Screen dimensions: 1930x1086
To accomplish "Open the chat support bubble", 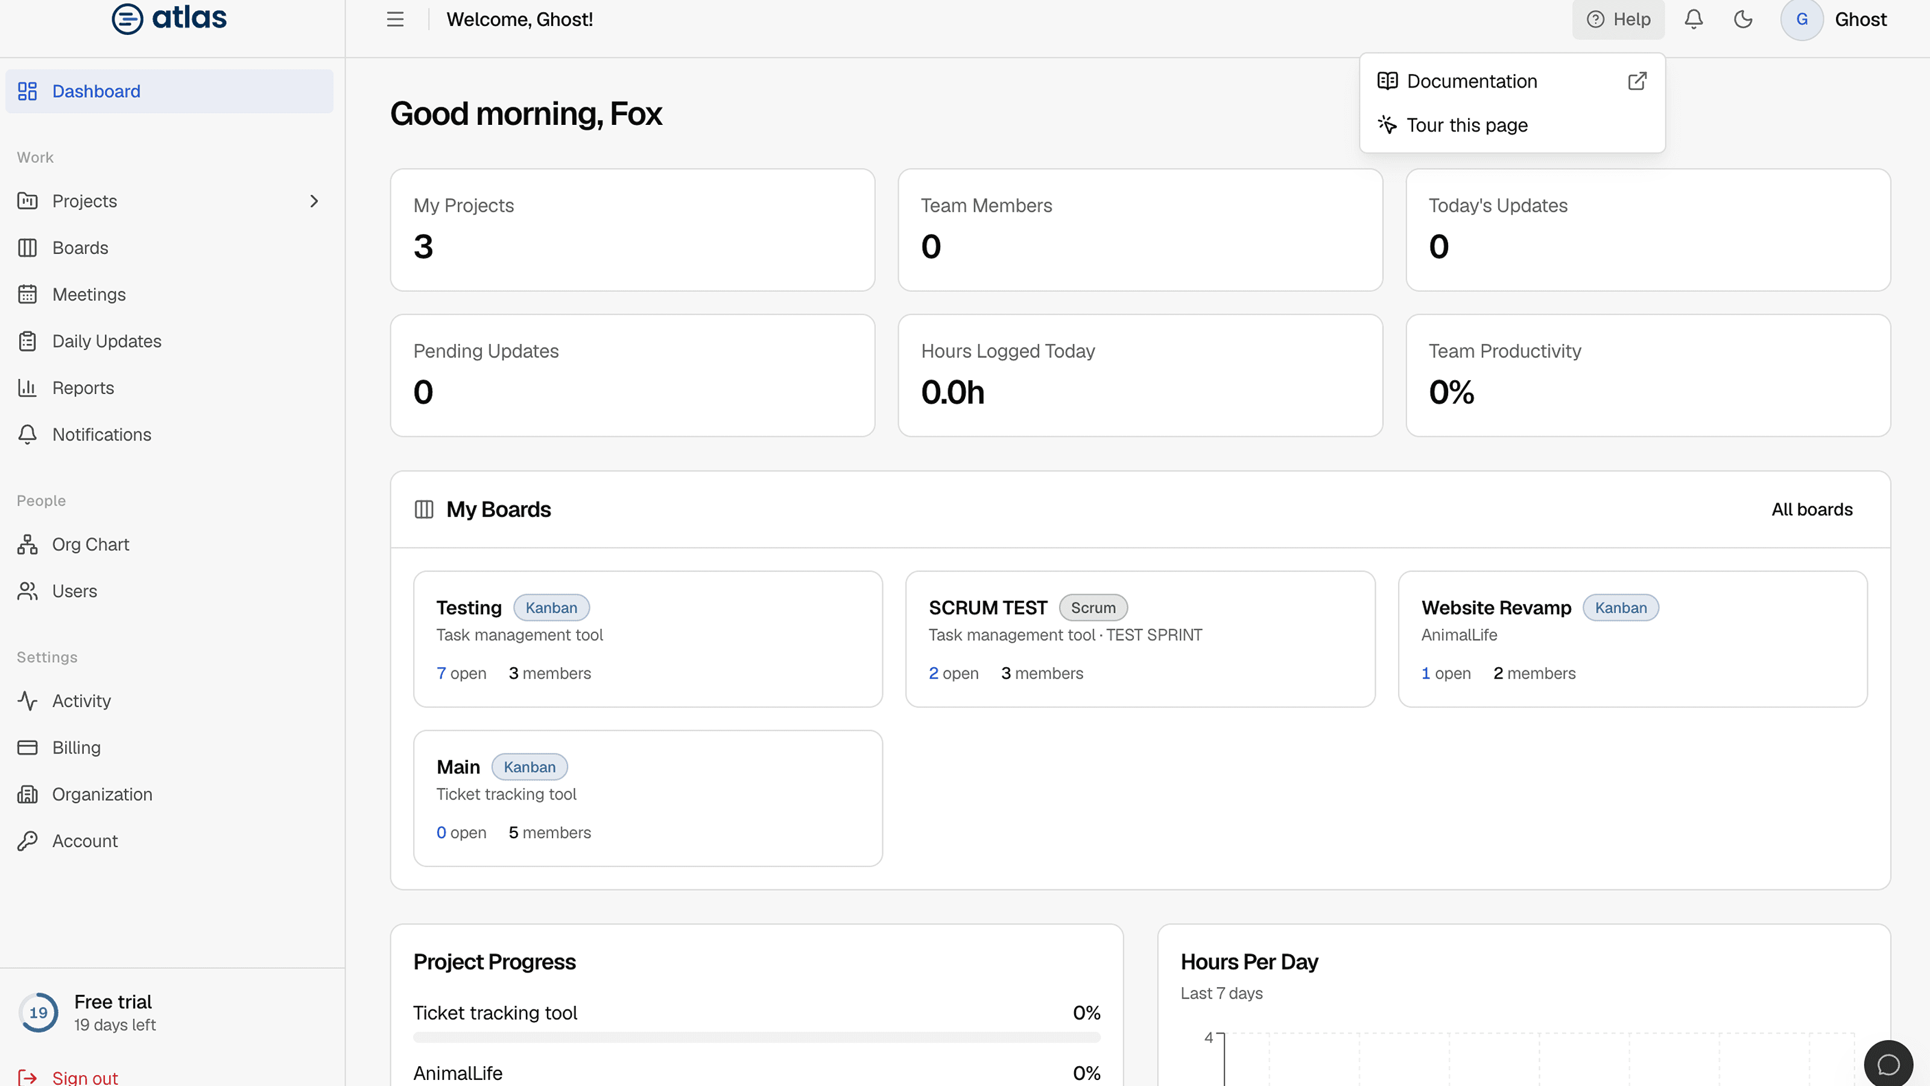I will tap(1888, 1064).
